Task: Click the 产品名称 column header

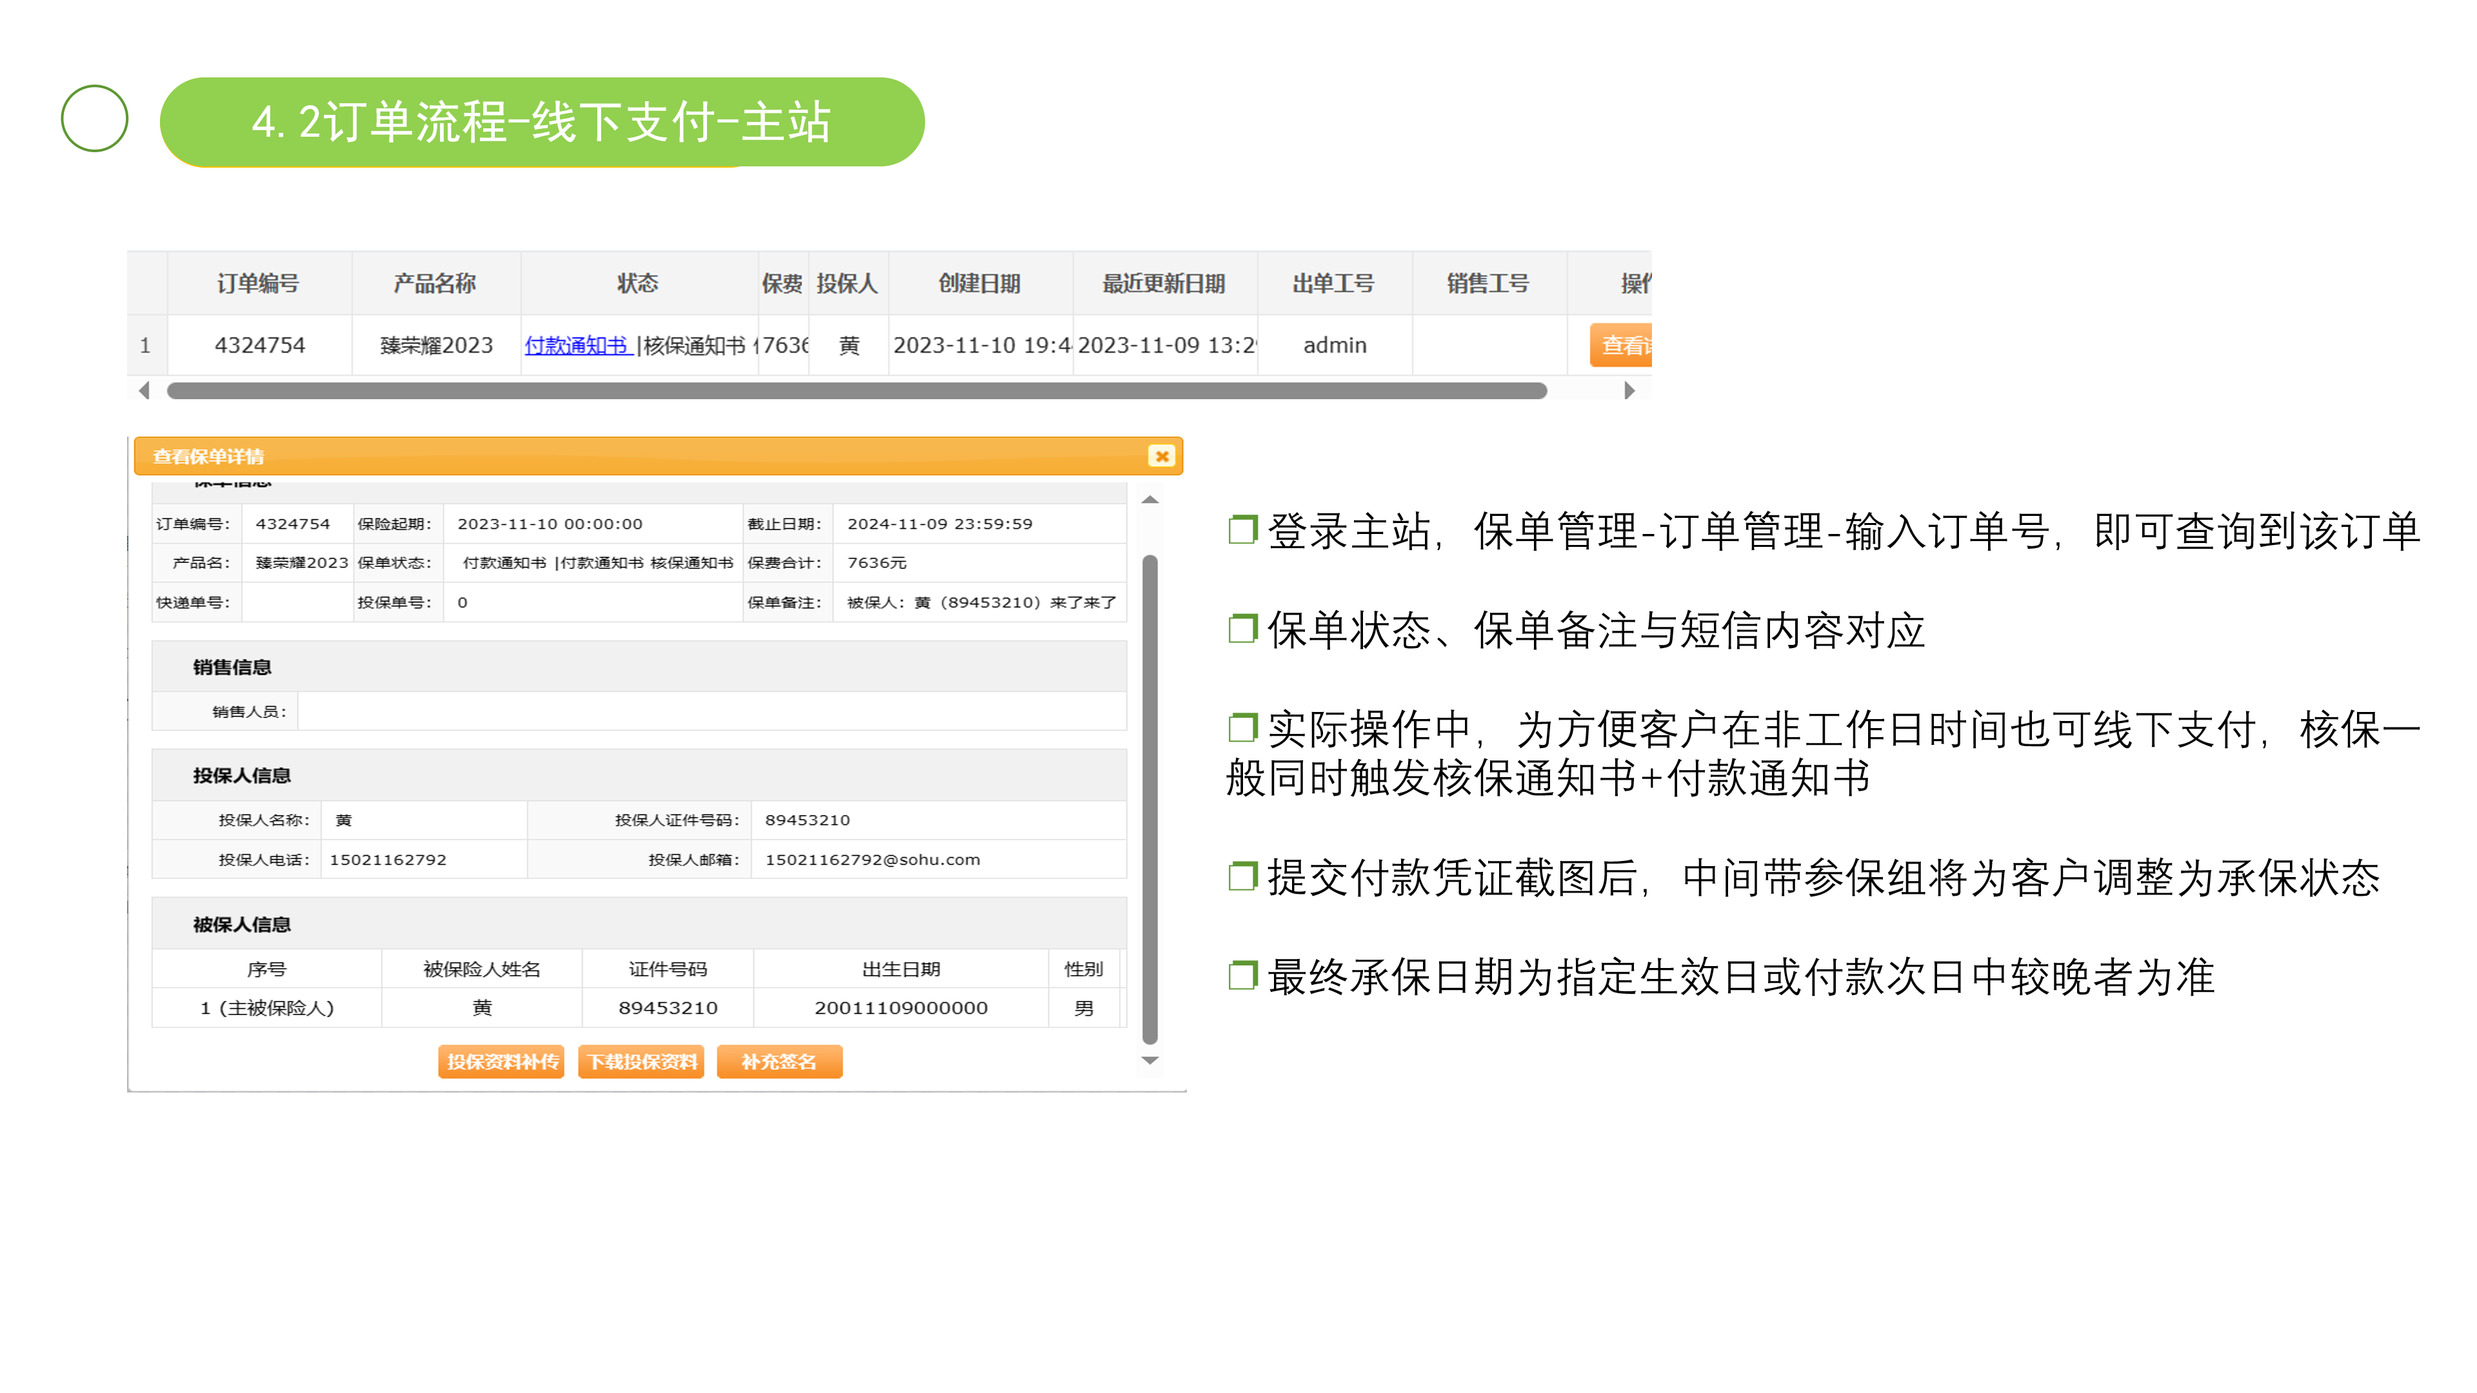Action: click(435, 284)
